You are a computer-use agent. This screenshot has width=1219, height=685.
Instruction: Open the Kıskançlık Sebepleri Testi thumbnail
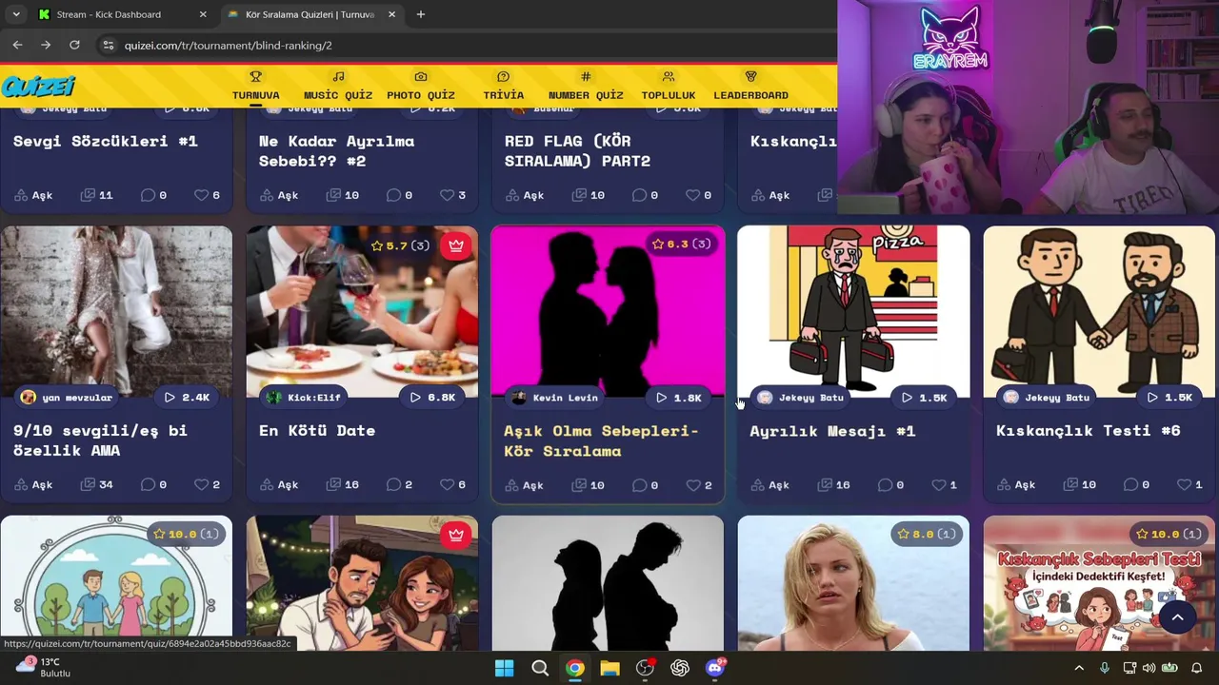(x=1099, y=583)
